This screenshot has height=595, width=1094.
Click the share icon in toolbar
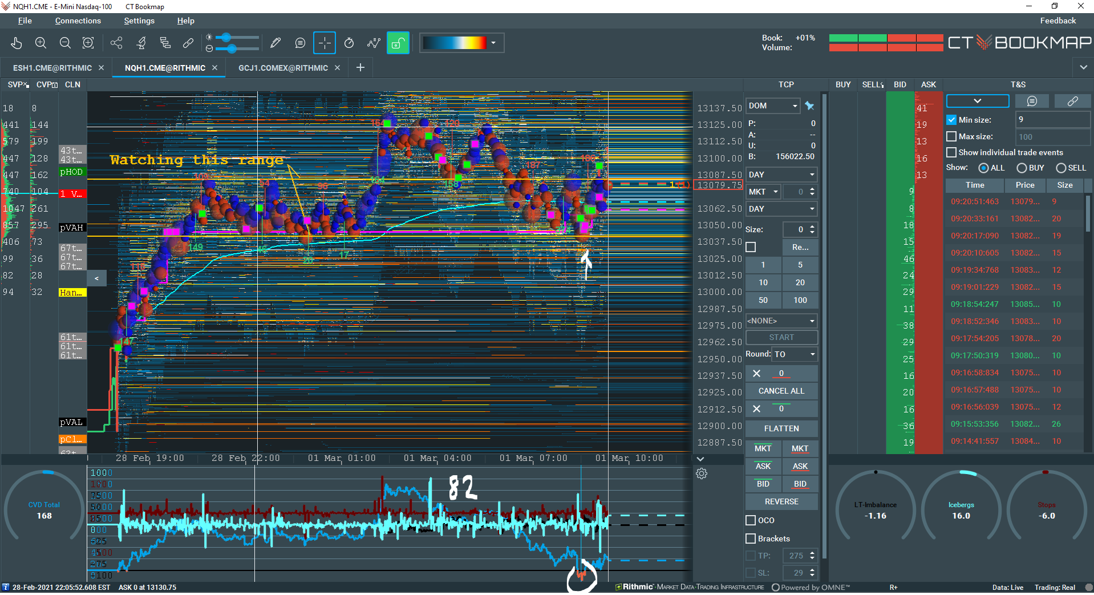coord(116,43)
